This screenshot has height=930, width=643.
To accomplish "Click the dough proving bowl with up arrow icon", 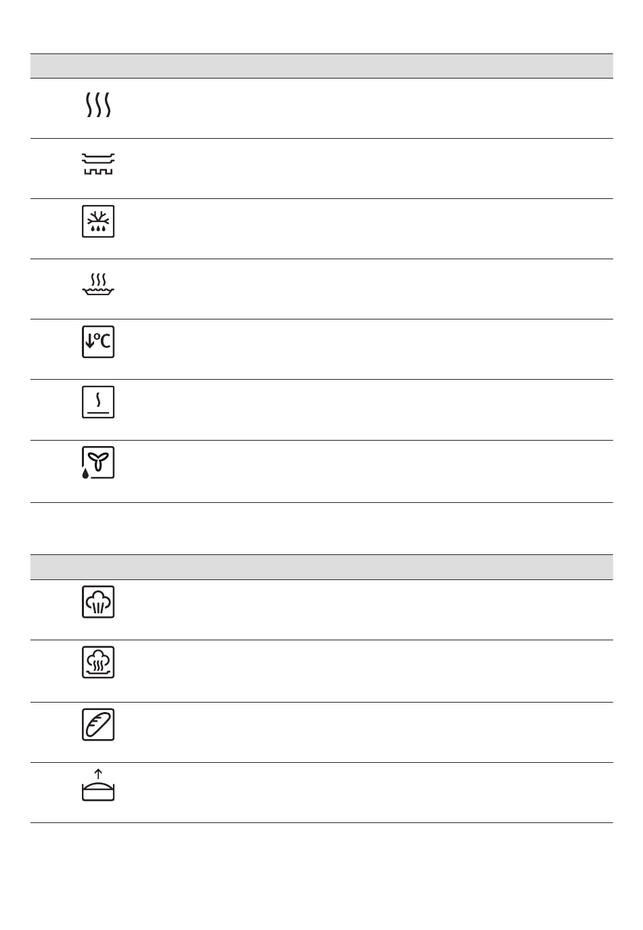I will pyautogui.click(x=98, y=785).
